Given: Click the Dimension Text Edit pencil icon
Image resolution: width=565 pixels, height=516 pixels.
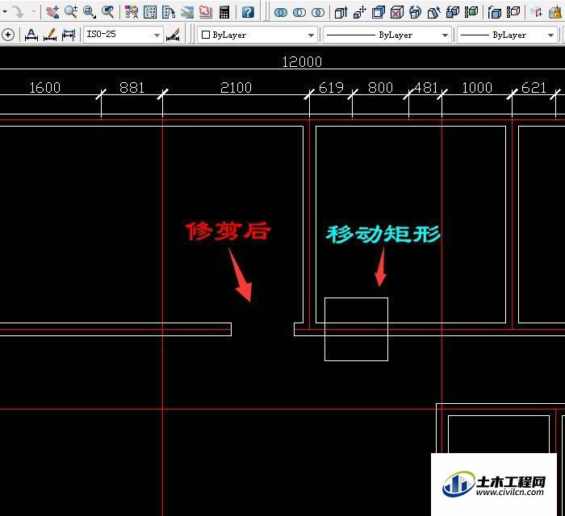Looking at the screenshot, I should [50, 35].
